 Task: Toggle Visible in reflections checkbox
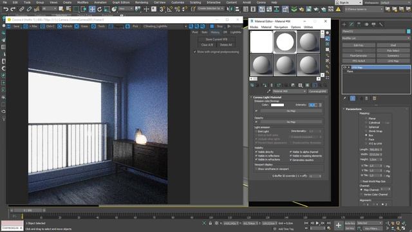[256, 156]
